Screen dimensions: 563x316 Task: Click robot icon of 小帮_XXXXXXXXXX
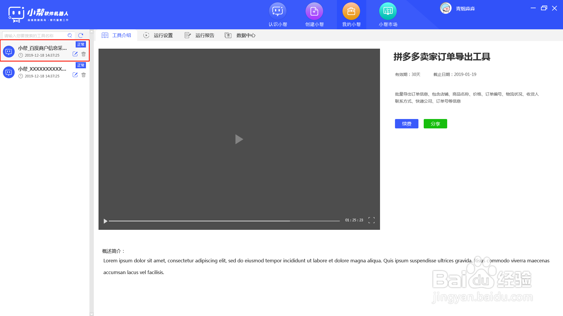coord(9,72)
